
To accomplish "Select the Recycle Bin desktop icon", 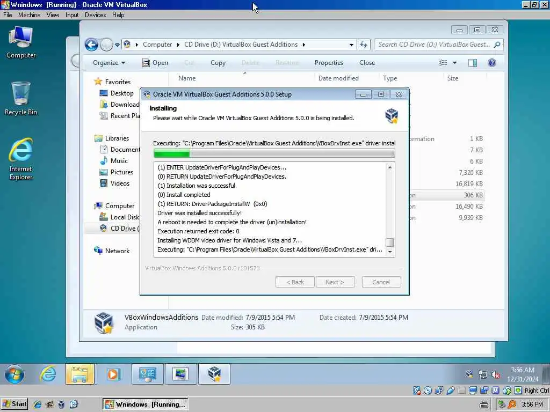I will (21, 99).
